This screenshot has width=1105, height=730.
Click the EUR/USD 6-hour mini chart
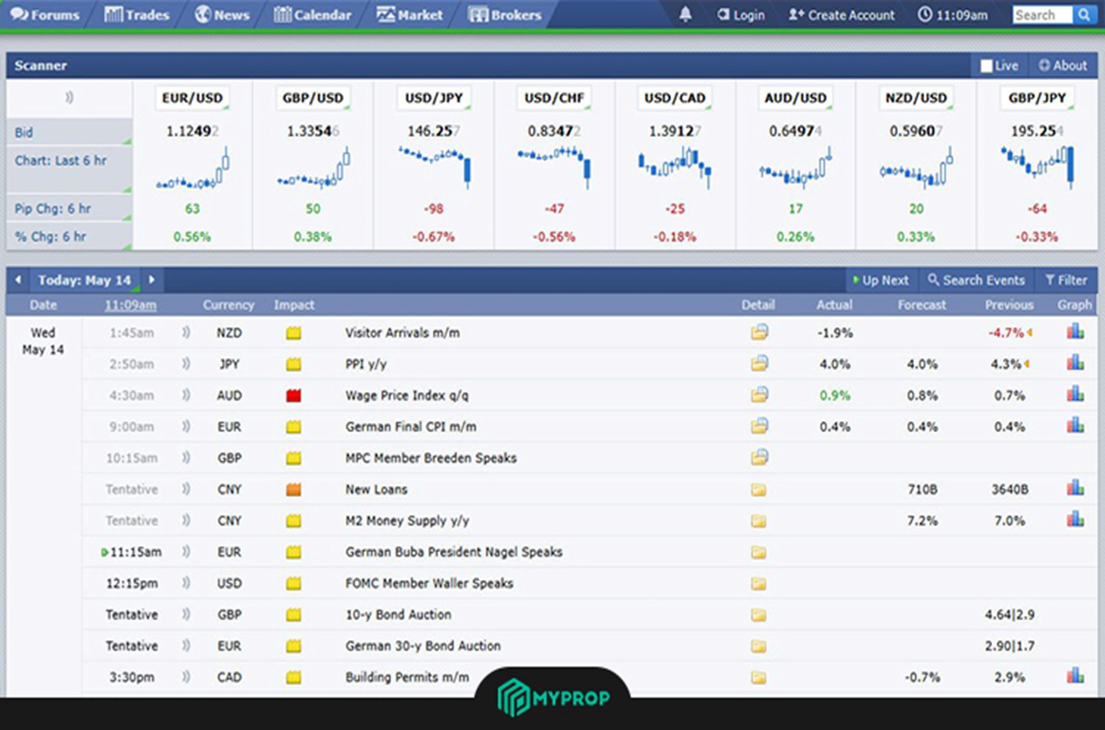193,168
